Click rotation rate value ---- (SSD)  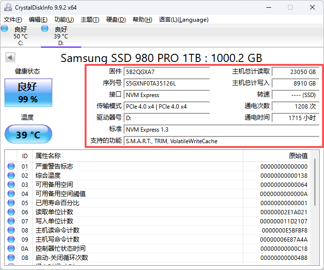point(296,95)
